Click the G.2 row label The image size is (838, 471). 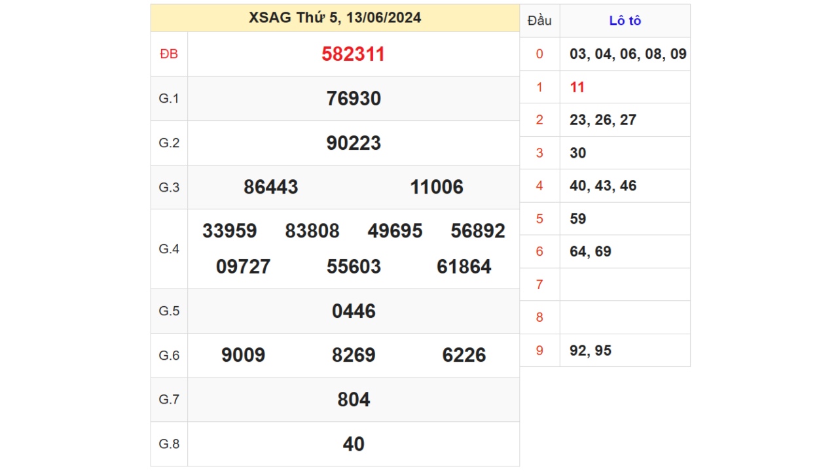coord(169,143)
